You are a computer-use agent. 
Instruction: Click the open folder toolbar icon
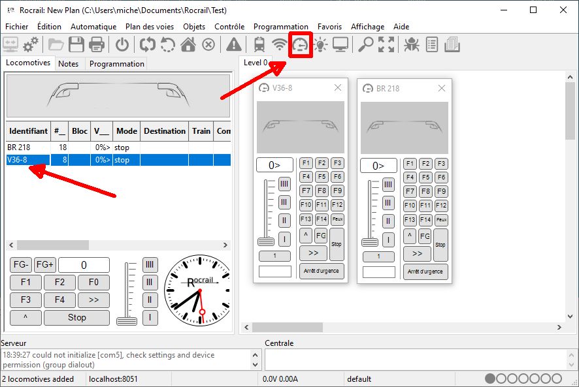point(56,44)
